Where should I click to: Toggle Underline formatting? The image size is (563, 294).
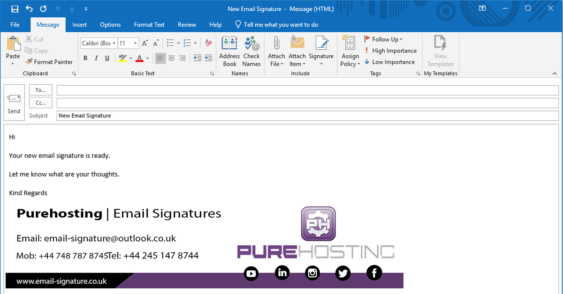[107, 58]
